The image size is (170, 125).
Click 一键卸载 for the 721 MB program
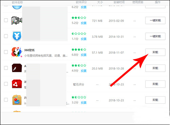tap(155, 20)
